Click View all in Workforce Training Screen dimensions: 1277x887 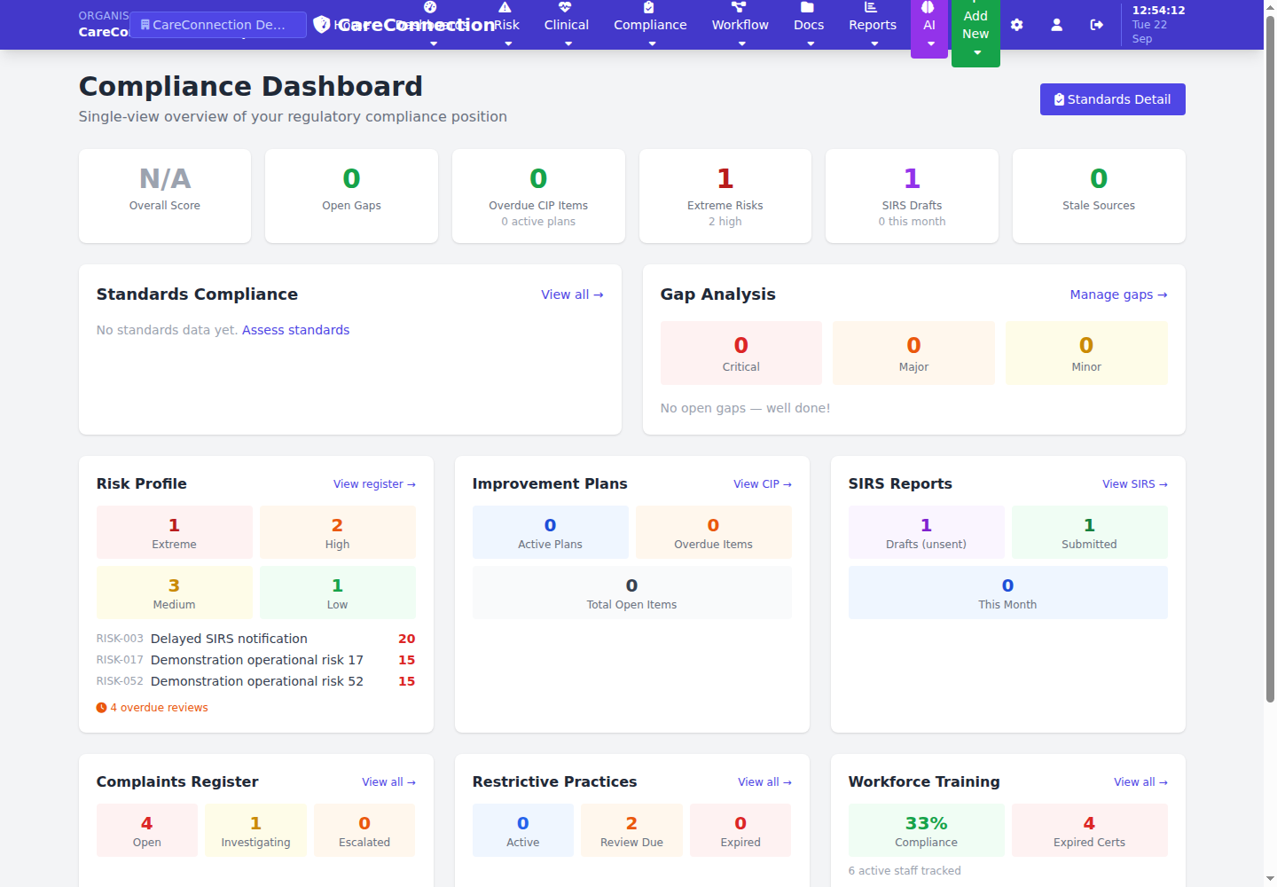point(1140,782)
